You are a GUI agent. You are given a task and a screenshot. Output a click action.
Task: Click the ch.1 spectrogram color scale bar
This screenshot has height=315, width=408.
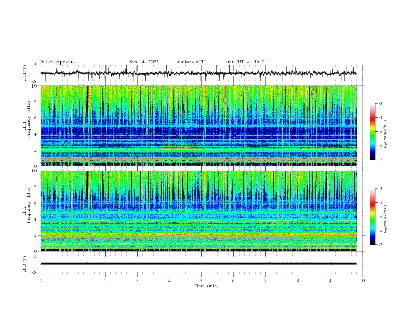(x=372, y=132)
